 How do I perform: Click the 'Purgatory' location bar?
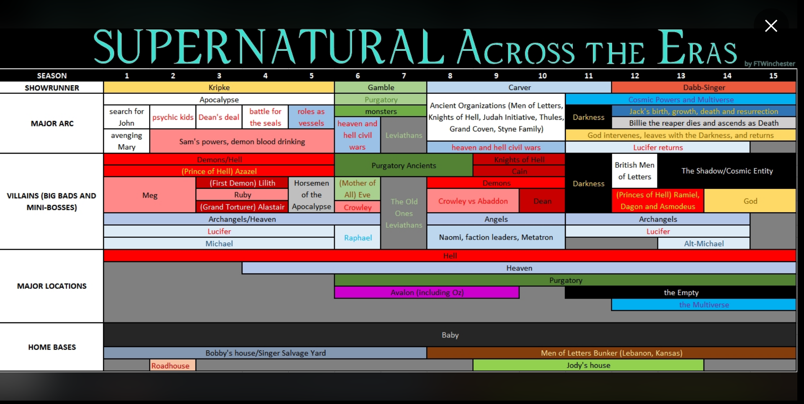(565, 280)
